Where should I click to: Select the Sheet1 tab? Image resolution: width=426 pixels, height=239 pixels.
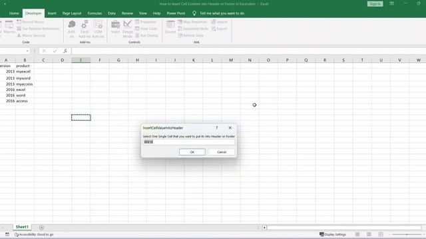22,227
